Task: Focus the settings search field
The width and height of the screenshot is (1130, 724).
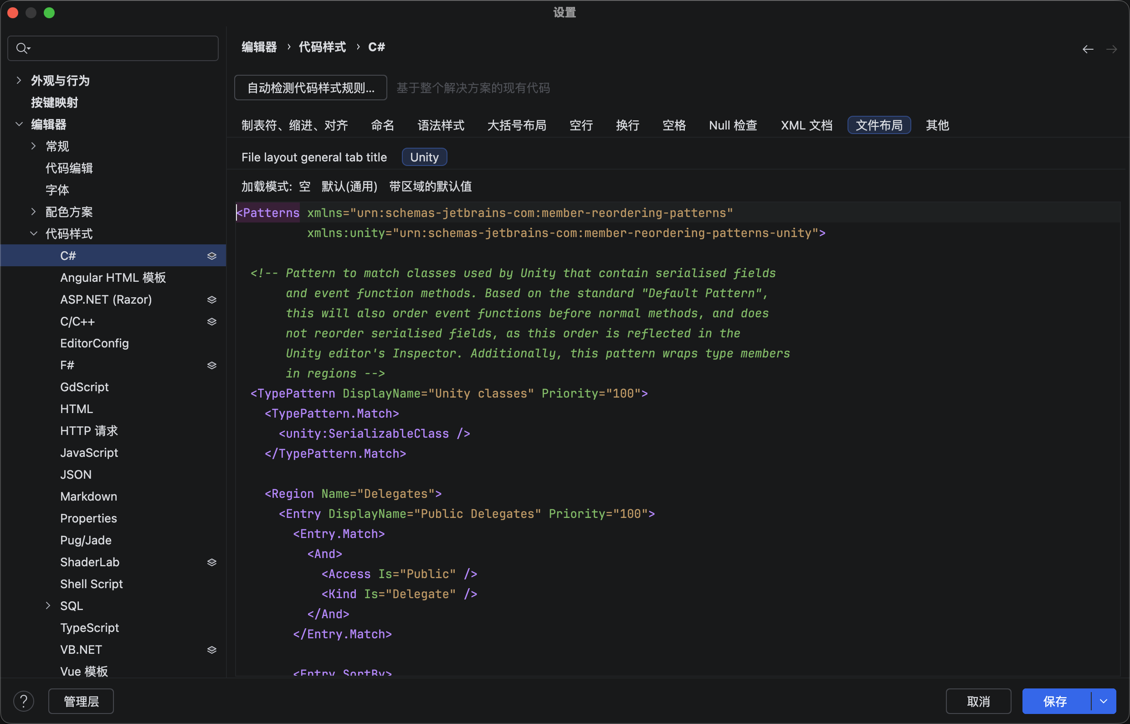Action: point(122,48)
